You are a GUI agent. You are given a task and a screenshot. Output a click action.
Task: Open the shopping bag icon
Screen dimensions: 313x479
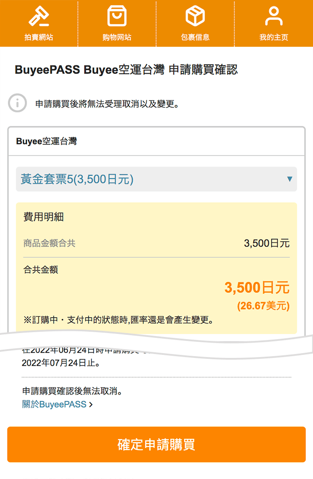[117, 16]
